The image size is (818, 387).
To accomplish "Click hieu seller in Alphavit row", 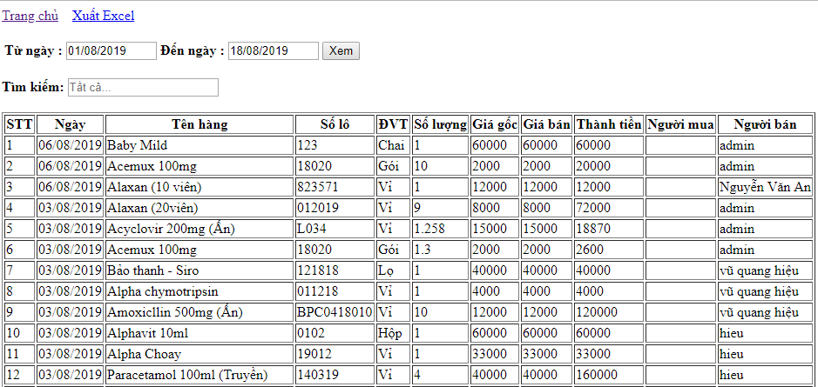I will tap(766, 333).
